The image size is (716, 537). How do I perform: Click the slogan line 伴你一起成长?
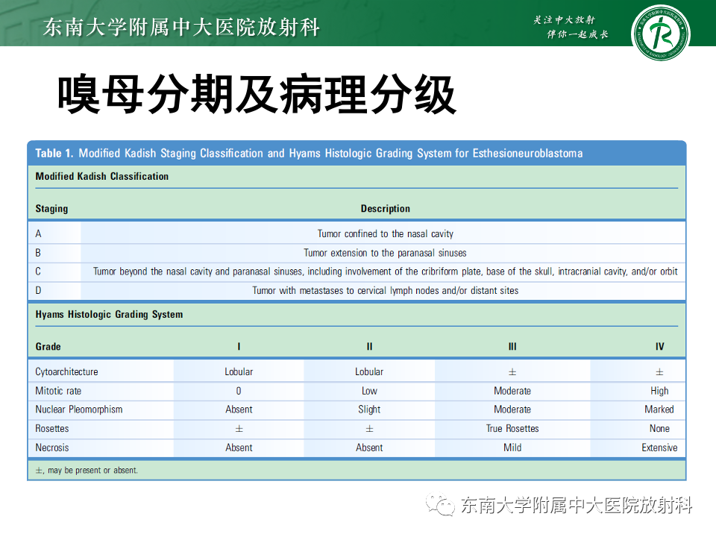point(577,34)
